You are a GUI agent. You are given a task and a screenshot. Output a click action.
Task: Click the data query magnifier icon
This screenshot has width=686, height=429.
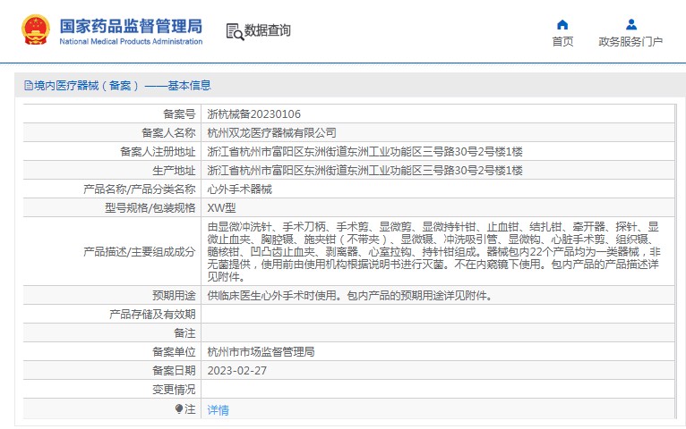(235, 32)
